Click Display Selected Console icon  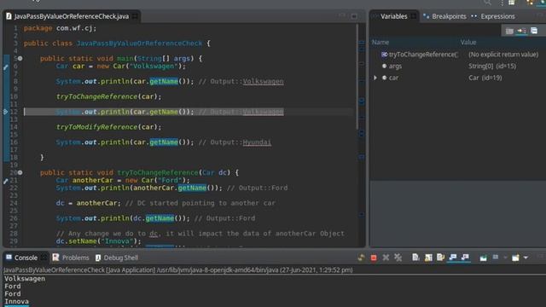pos(496,258)
